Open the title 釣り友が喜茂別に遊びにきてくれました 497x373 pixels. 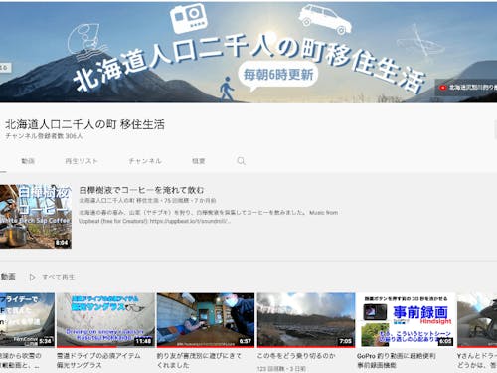coord(199,360)
